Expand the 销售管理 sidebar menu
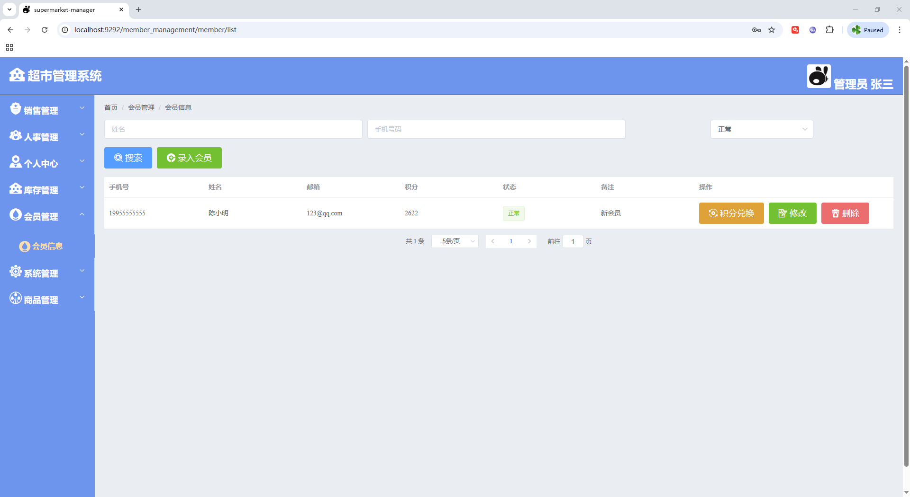Viewport: 910px width, 497px height. (x=46, y=110)
